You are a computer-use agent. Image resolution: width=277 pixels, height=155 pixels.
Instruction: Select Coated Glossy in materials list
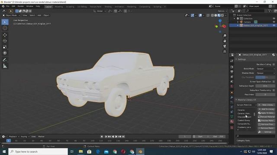[244, 121]
